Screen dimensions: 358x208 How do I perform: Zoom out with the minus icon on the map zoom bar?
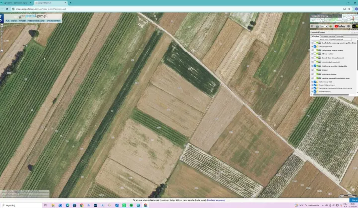point(2,52)
